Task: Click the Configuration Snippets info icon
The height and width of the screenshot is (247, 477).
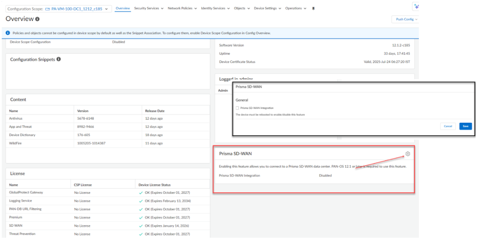Action: coord(59,59)
